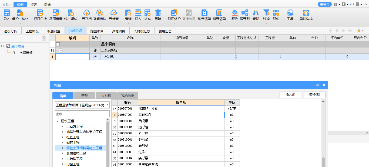Click 展开到 expand-to icon
The image size is (369, 167).
click(x=245, y=15)
